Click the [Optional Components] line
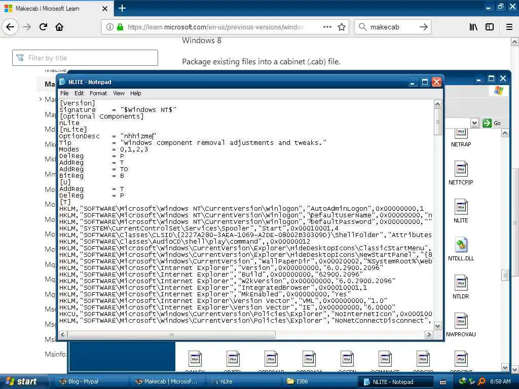 coord(101,116)
